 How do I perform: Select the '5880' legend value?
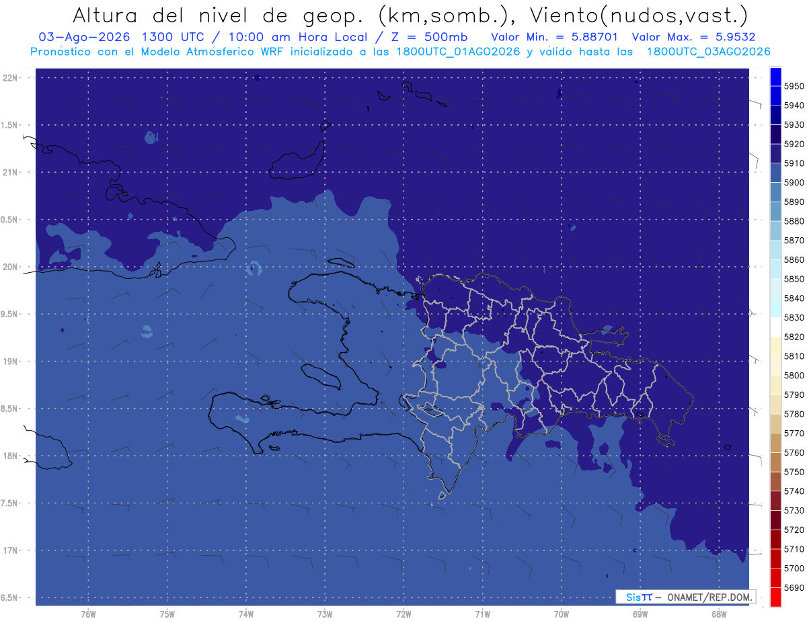coord(794,221)
